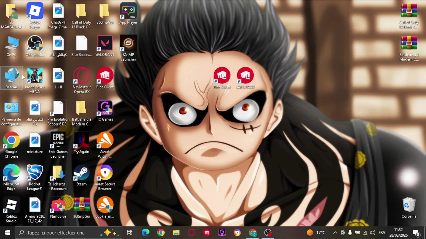Open the volume control tray icon

point(373,233)
